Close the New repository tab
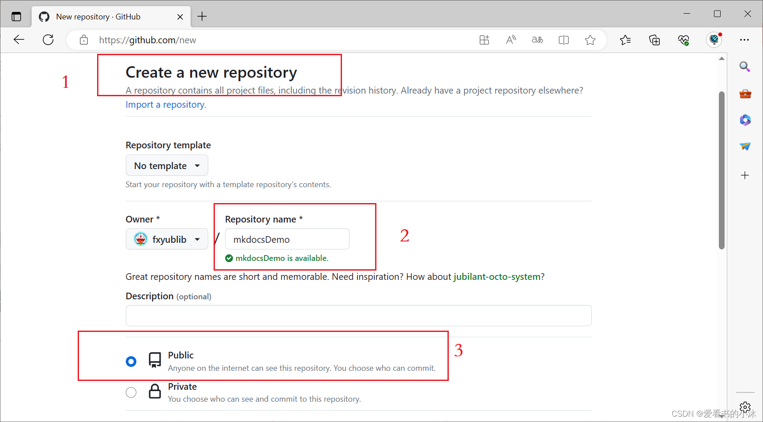Screen dimensions: 763x422 (x=180, y=17)
